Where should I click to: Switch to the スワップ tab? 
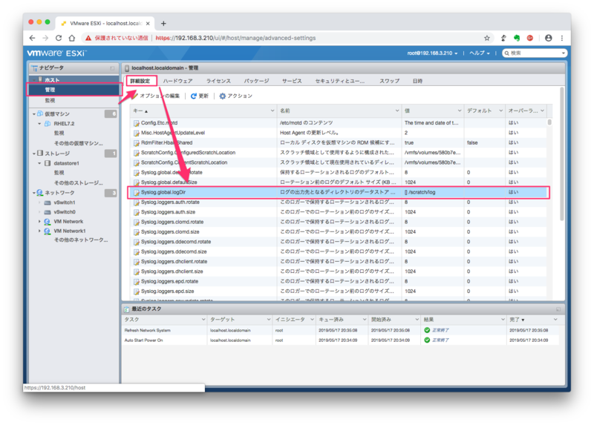pyautogui.click(x=389, y=81)
